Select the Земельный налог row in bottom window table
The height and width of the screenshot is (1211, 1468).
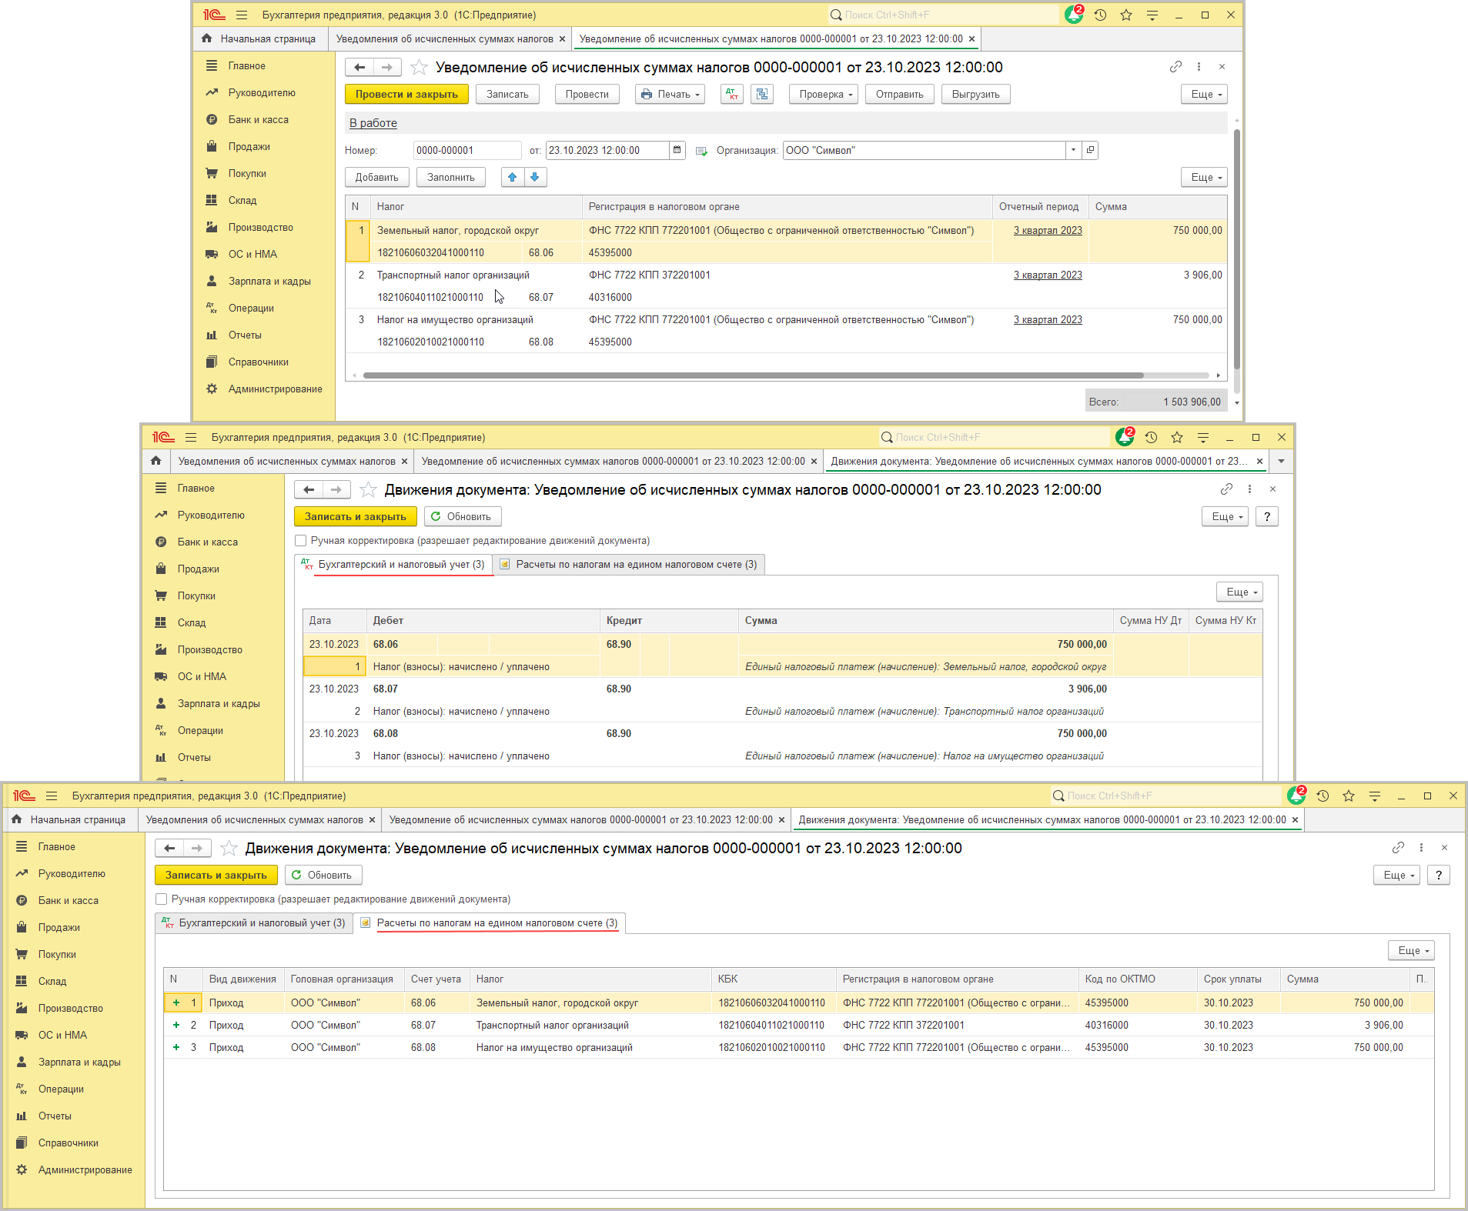click(x=798, y=1003)
